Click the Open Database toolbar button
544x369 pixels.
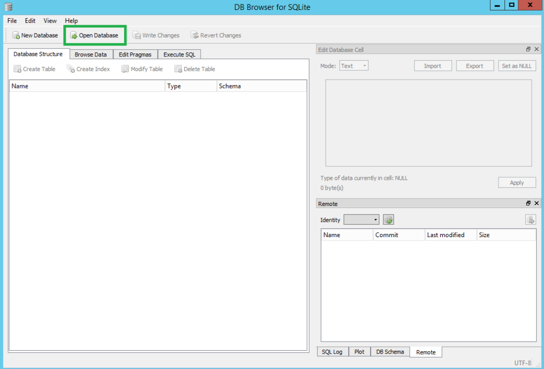pos(94,36)
